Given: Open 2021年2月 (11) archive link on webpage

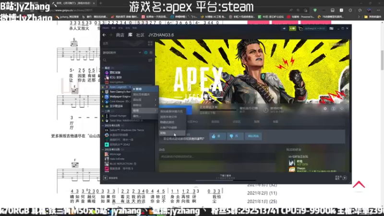Looking at the screenshot, I should [262, 193].
